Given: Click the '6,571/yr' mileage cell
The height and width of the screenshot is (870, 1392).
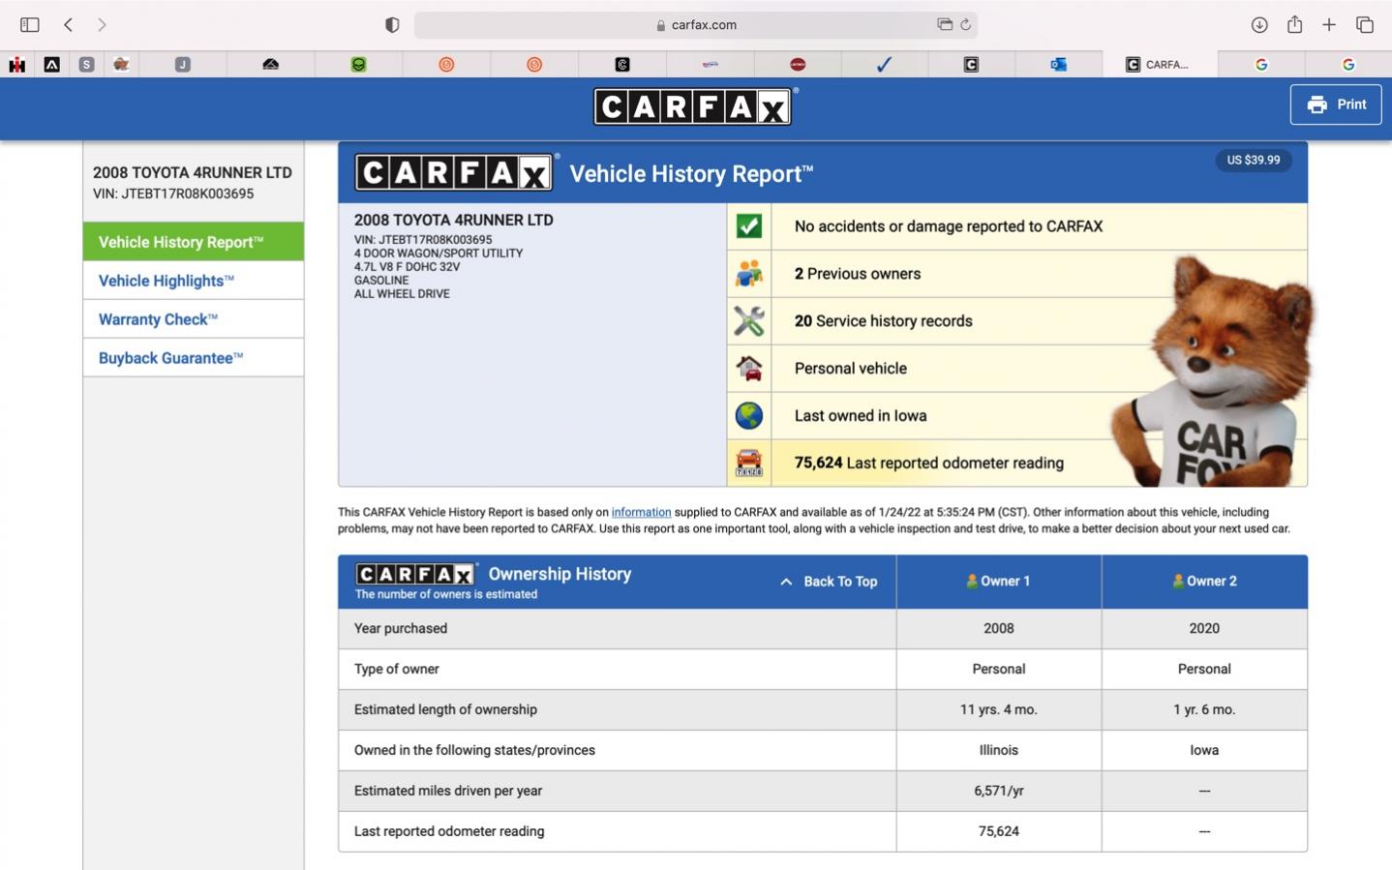Looking at the screenshot, I should tap(998, 792).
